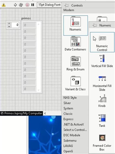Expand the DSC Module palette category
Screen dimensions: 115x154
tap(72, 135)
